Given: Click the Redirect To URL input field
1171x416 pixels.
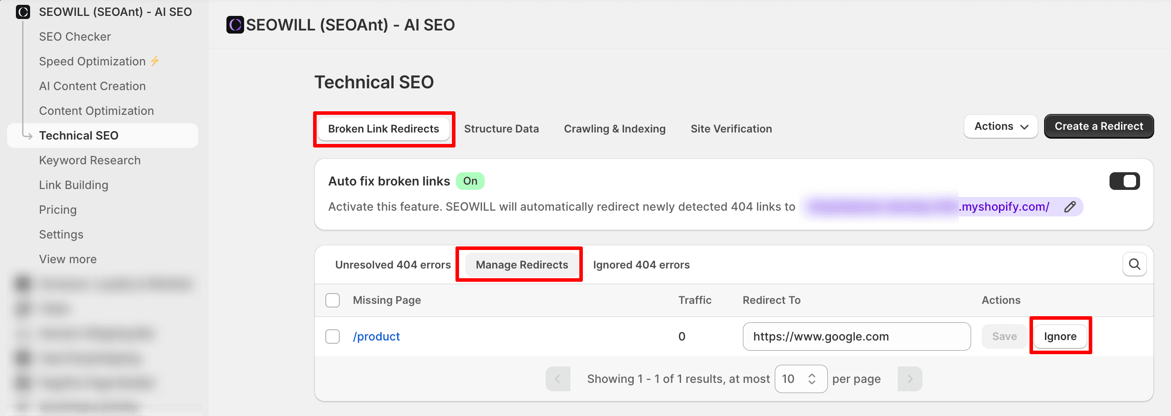Looking at the screenshot, I should [857, 337].
